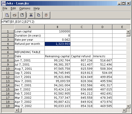Viewport: 132px width, 114px height.
Task: Open the Edit menu
Action: (x=13, y=8)
